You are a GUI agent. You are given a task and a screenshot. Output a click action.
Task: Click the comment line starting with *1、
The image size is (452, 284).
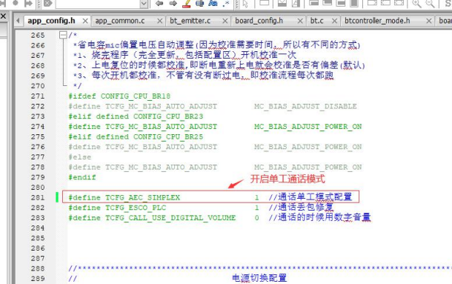coord(185,55)
